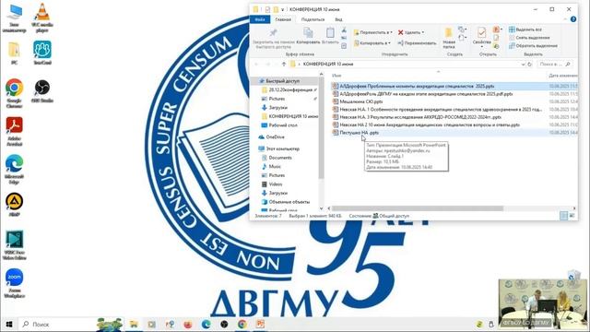
Task: Go up one folder level arrow
Action: point(284,65)
